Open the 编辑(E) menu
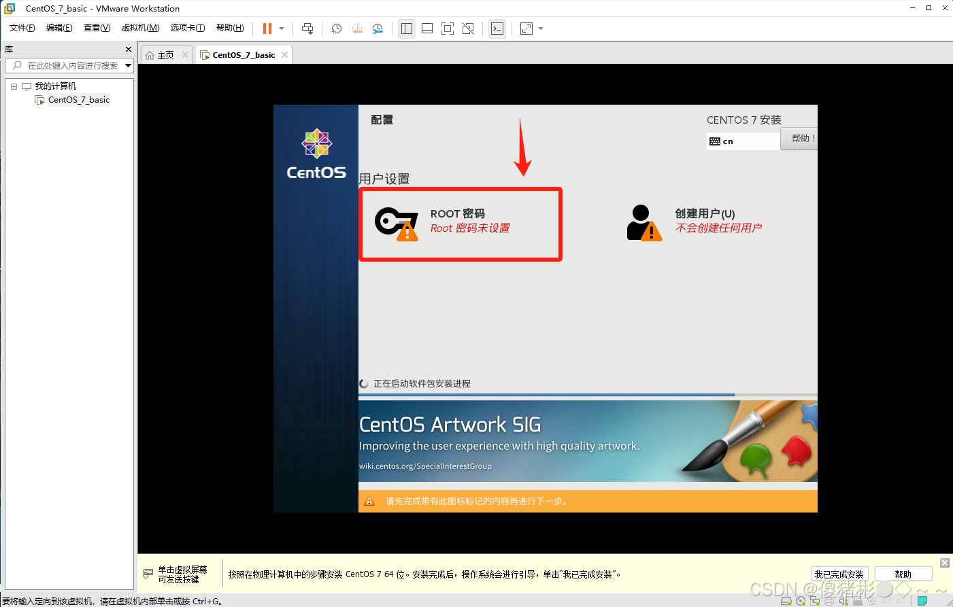 point(59,28)
